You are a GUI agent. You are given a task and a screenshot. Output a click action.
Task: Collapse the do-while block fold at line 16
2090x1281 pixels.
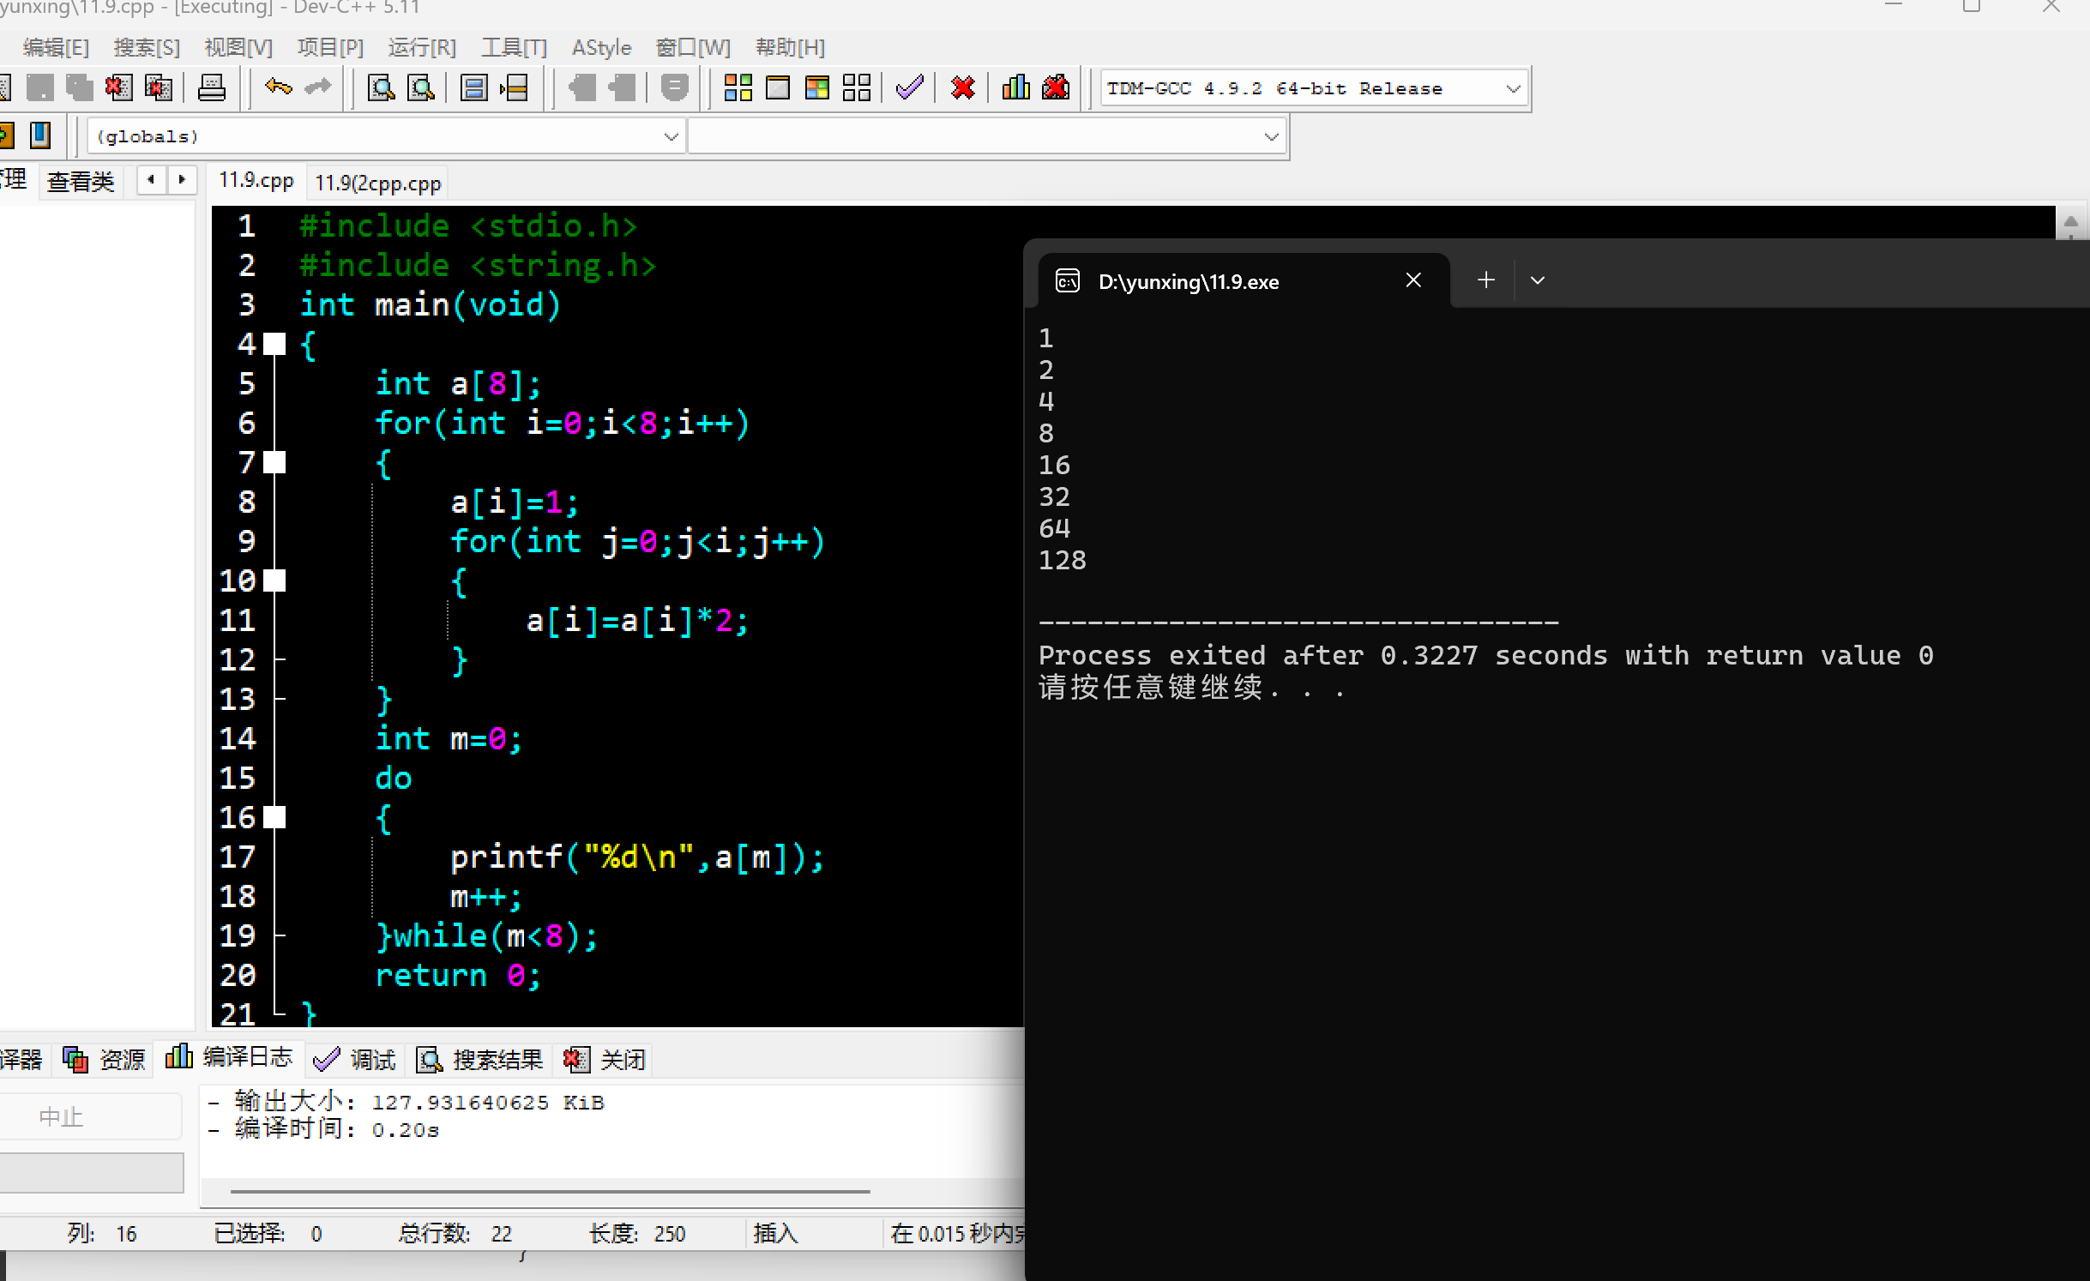274,817
